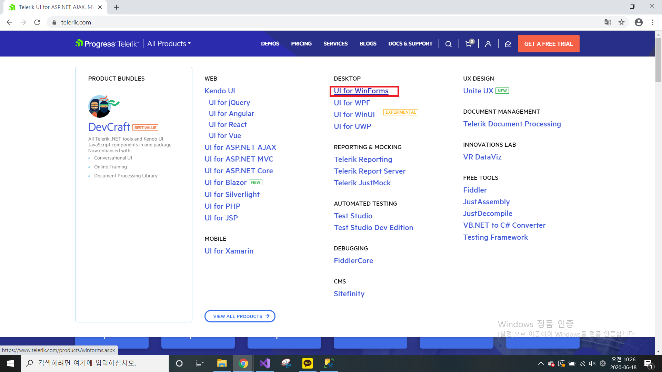Click the VIEW ALL PRODUCTS button
662x372 pixels.
[240, 316]
